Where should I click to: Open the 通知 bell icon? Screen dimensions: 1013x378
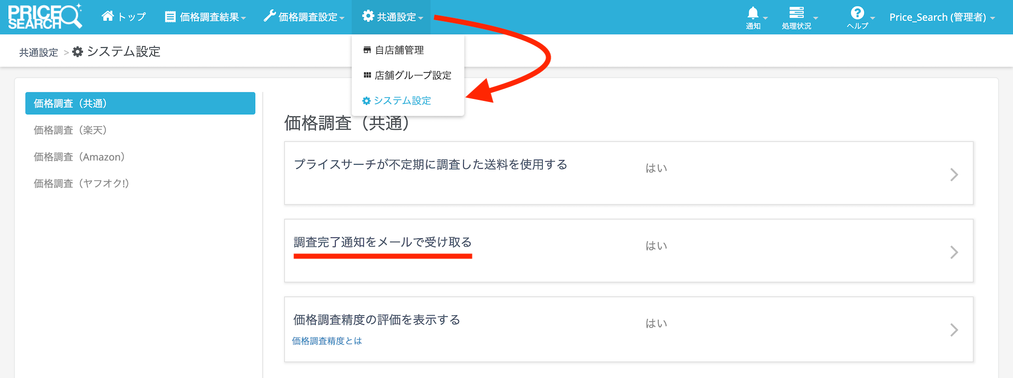tap(753, 14)
